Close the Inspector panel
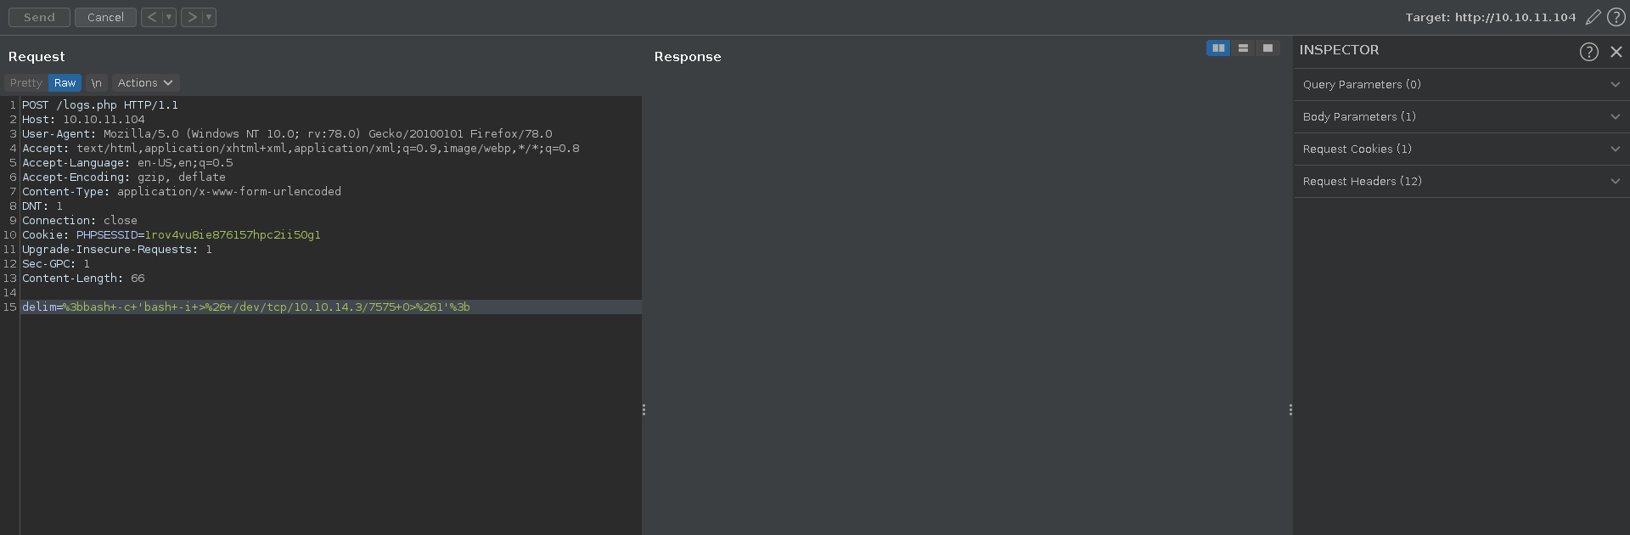 [1616, 52]
